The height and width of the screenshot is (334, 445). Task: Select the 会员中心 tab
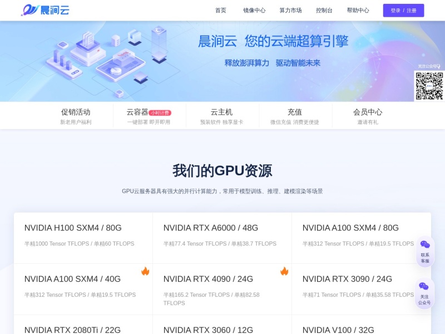click(368, 116)
